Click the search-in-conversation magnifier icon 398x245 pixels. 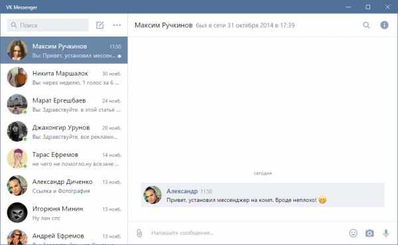(366, 25)
